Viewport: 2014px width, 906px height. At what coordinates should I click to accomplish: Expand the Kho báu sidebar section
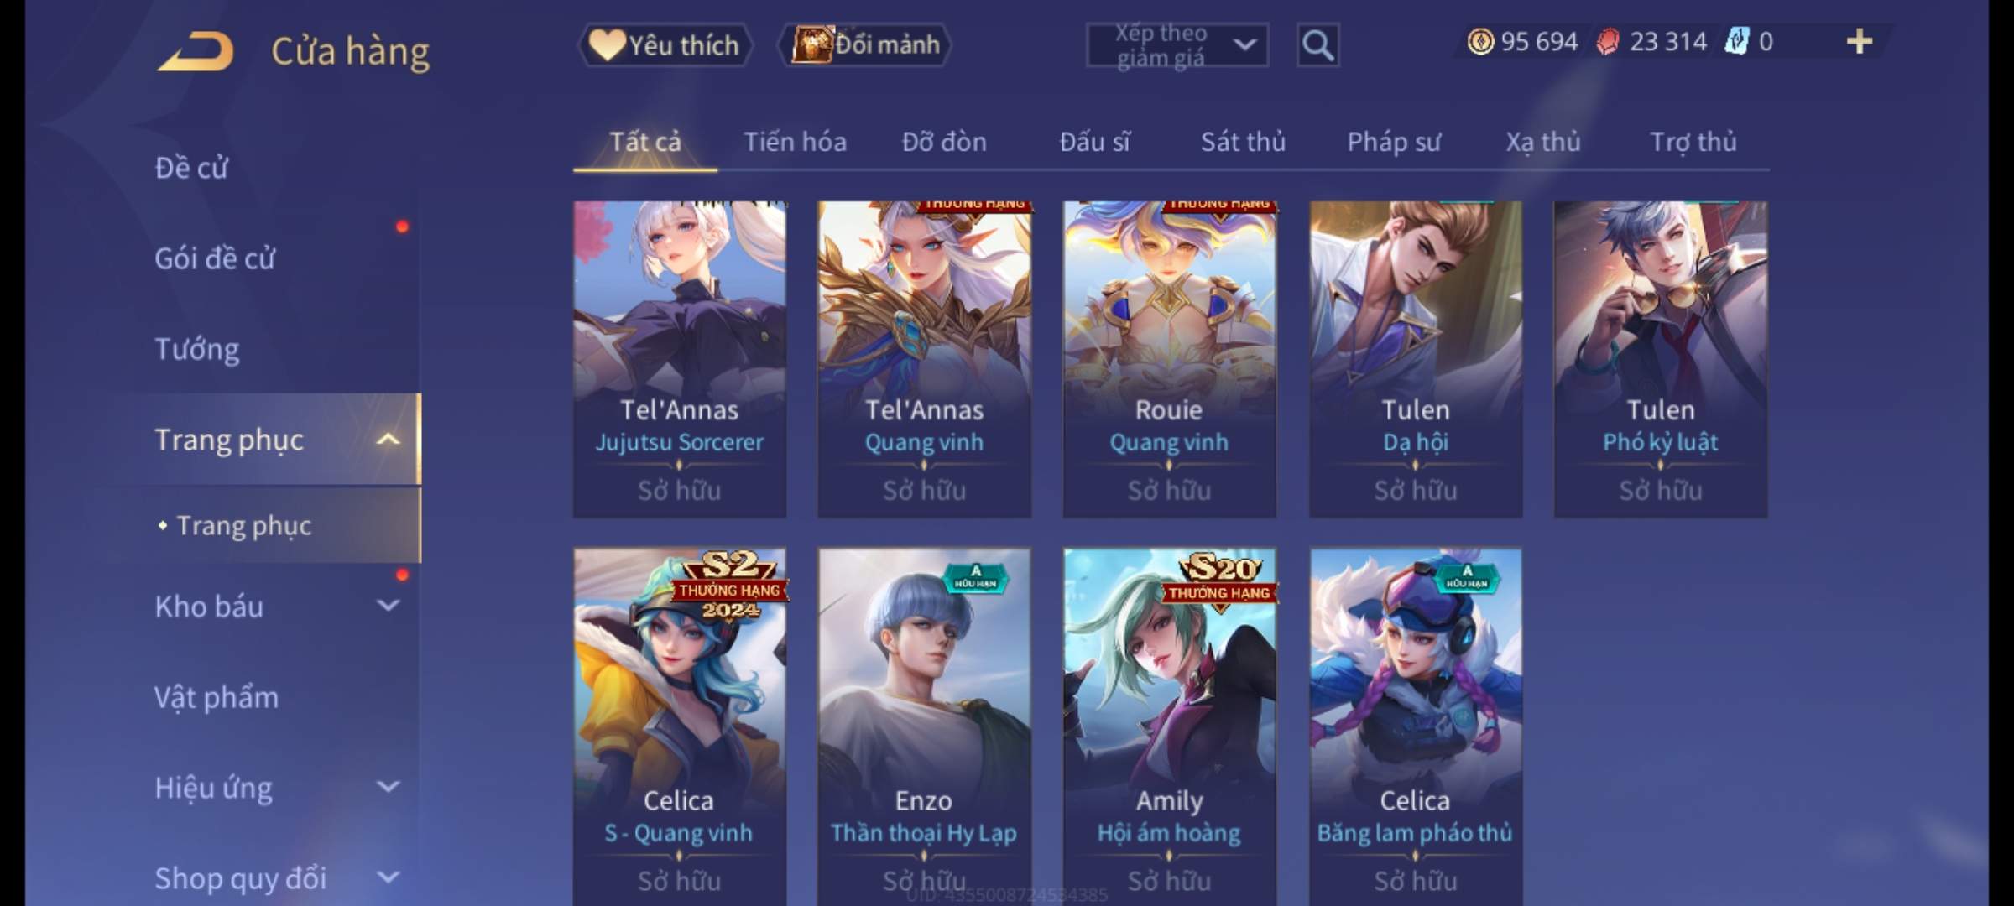pyautogui.click(x=388, y=606)
